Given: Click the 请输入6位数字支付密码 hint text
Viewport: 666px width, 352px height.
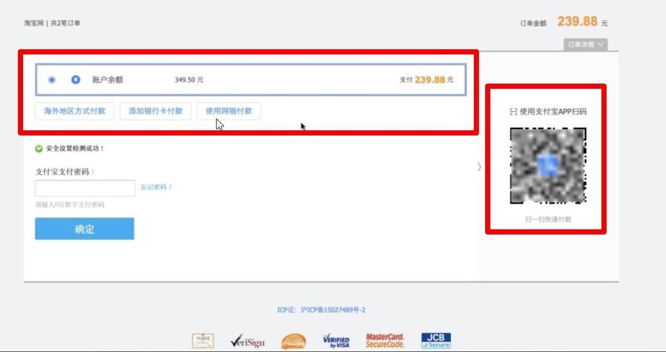Looking at the screenshot, I should 70,205.
